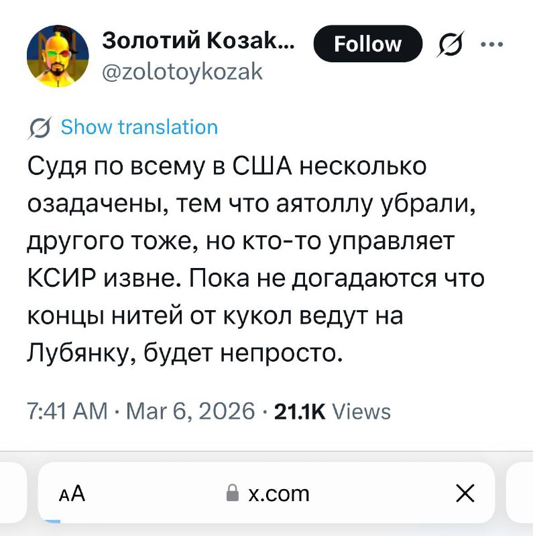Show translation of the post
This screenshot has width=533, height=536.
[139, 127]
